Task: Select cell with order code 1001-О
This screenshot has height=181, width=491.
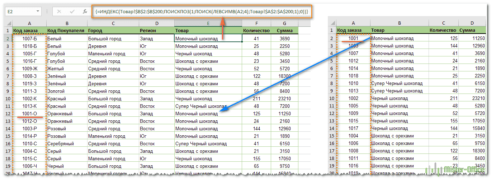Action: [x=29, y=114]
